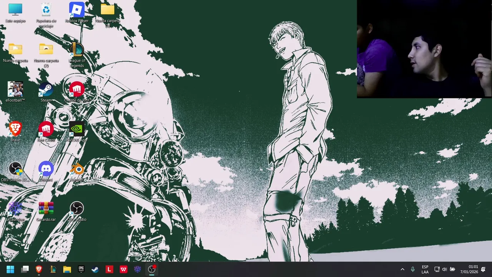Open WPS Office from the taskbar
Image resolution: width=492 pixels, height=277 pixels.
(123, 269)
